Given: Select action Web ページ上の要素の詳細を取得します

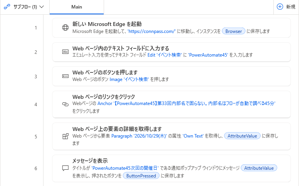Looking at the screenshot, I should [x=171, y=136].
